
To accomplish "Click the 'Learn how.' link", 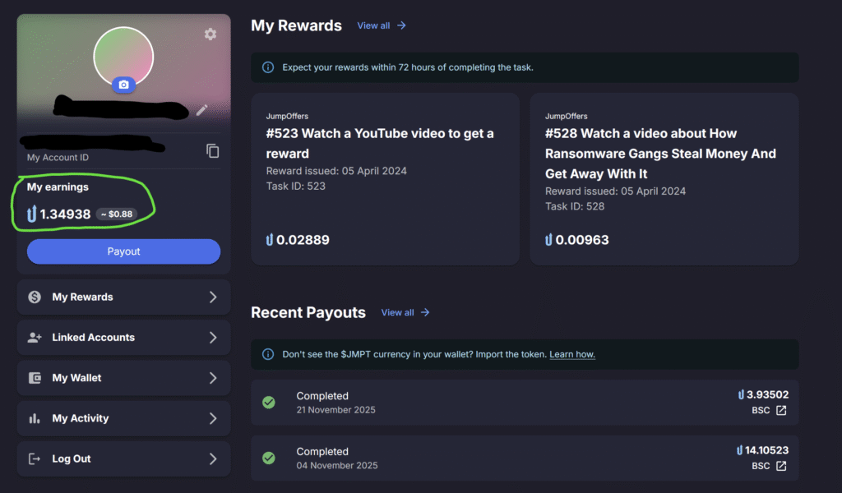I will (572, 354).
